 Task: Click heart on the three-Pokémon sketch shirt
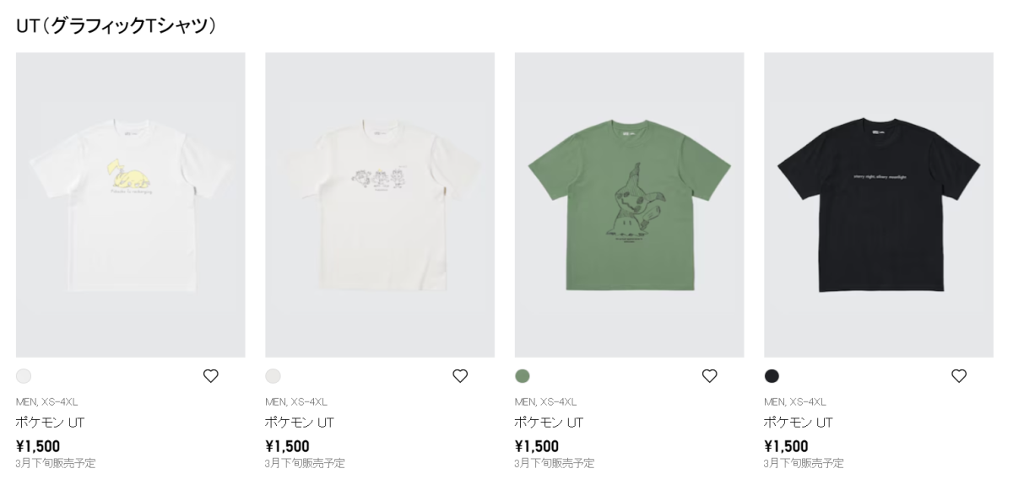tap(460, 376)
